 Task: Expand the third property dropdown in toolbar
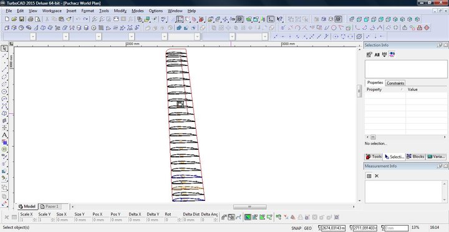(x=99, y=37)
